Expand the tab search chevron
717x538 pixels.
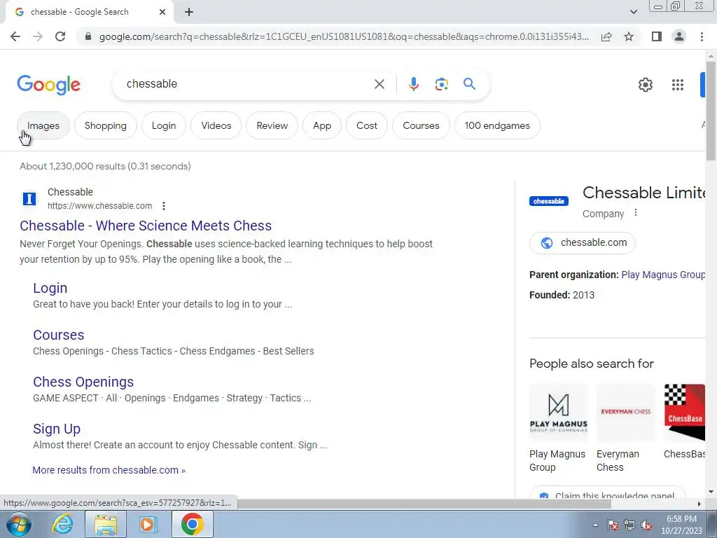633,13
